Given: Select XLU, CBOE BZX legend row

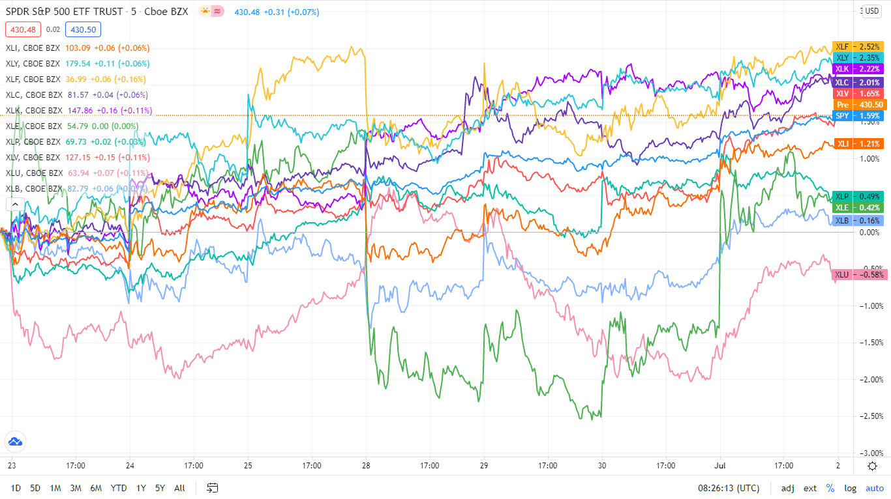Looking at the screenshot, I should (x=78, y=173).
